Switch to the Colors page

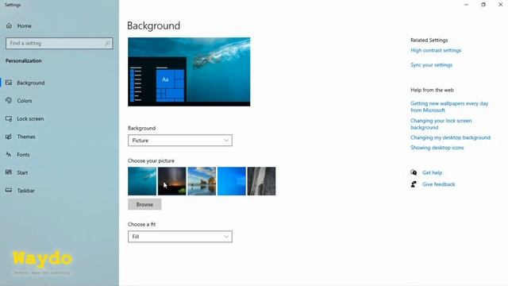(x=25, y=101)
